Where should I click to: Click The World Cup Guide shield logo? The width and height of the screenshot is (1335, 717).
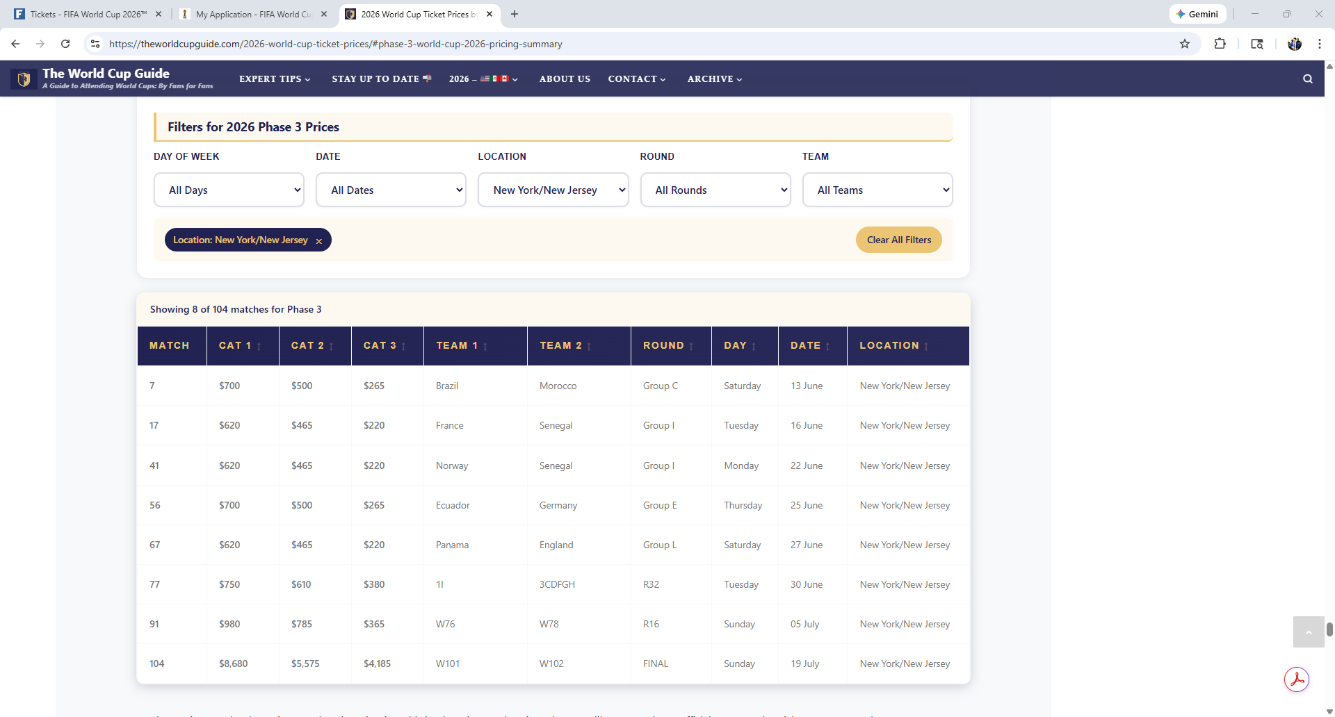coord(24,79)
